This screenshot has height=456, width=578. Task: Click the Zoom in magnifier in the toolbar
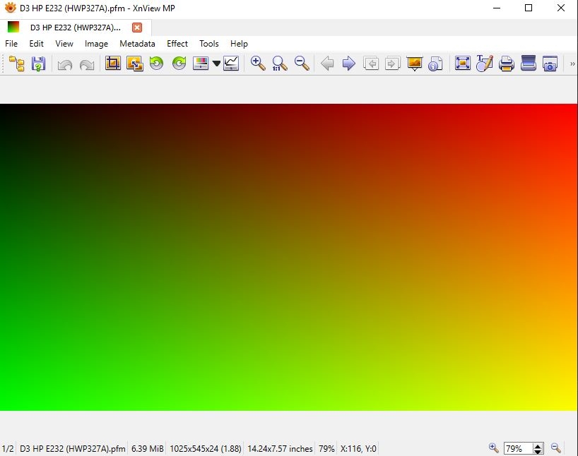(258, 64)
